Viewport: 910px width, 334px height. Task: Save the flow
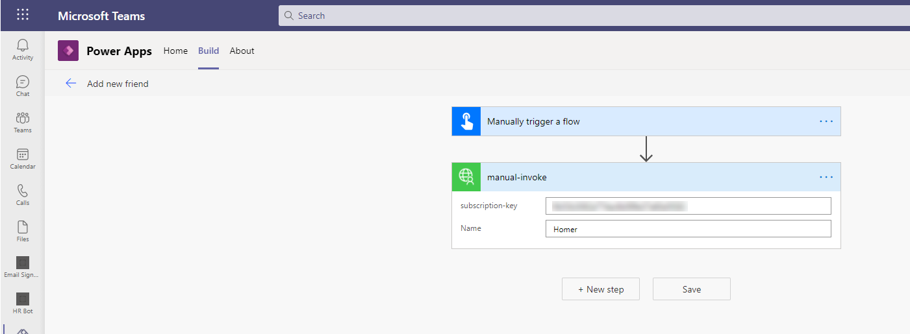click(691, 289)
